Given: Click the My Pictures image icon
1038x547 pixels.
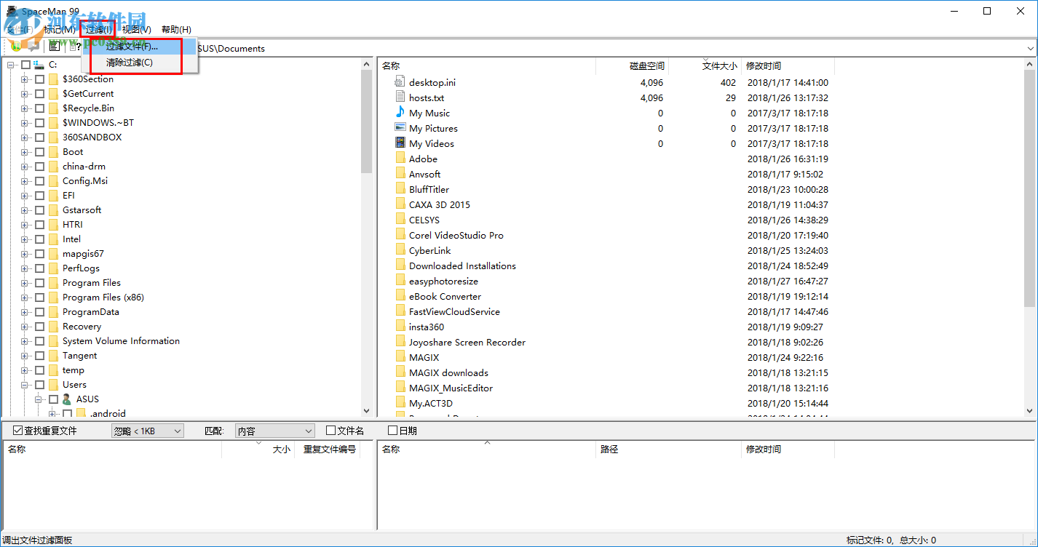Looking at the screenshot, I should pos(400,128).
